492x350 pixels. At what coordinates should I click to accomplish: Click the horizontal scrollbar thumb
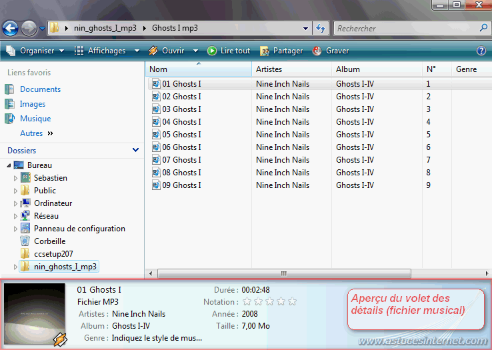tap(284, 274)
